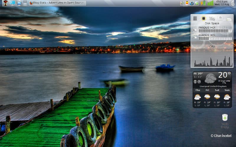
Task: Select Sunday's forecast in weather widget
Action: coord(227,98)
